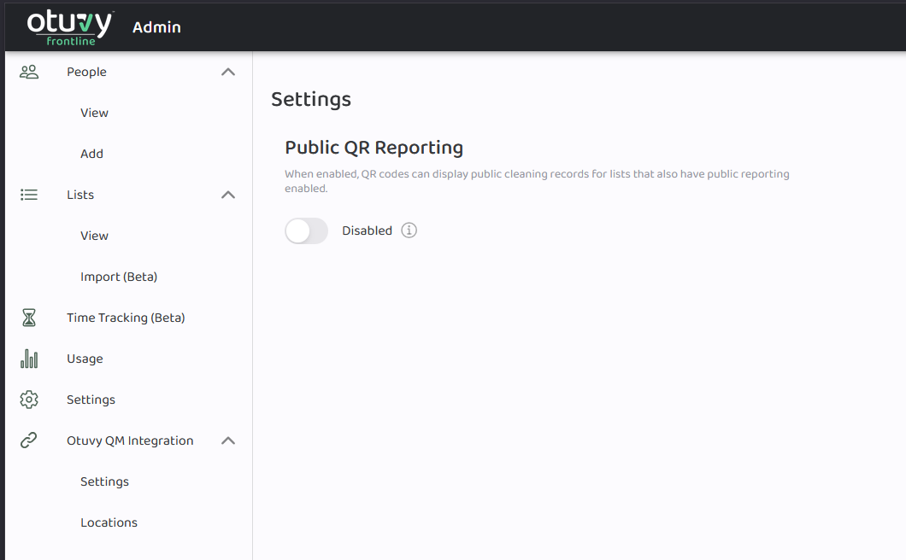Open Time Tracking (Beta) page
Viewport: 906px width, 560px height.
(x=126, y=318)
